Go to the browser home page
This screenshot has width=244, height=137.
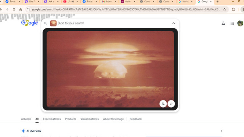click(x=21, y=9)
